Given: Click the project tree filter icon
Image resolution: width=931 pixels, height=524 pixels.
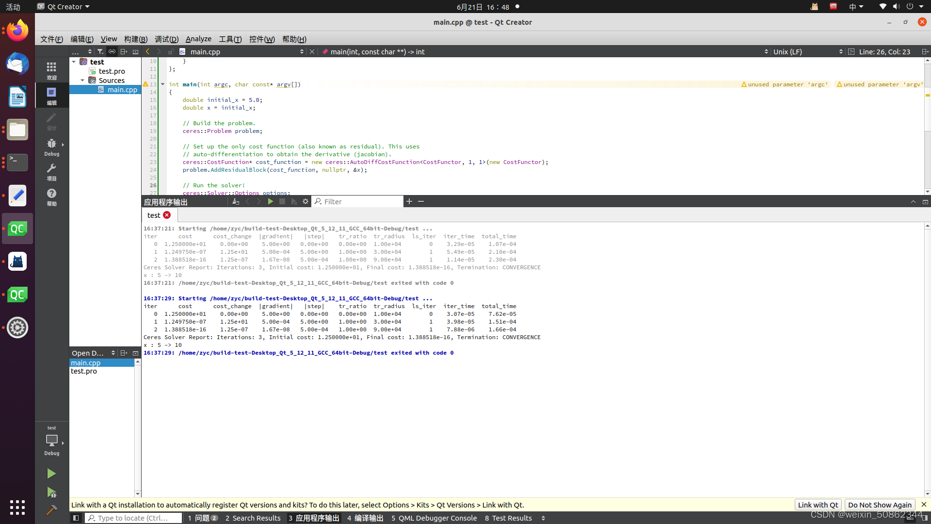Looking at the screenshot, I should (100, 51).
